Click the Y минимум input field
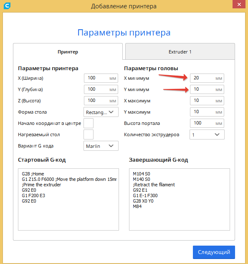The width and height of the screenshot is (248, 264). pos(207,89)
